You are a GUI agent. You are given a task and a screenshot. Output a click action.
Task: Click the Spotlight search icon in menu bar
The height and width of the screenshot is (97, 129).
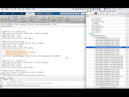pyautogui.click(x=123, y=9)
